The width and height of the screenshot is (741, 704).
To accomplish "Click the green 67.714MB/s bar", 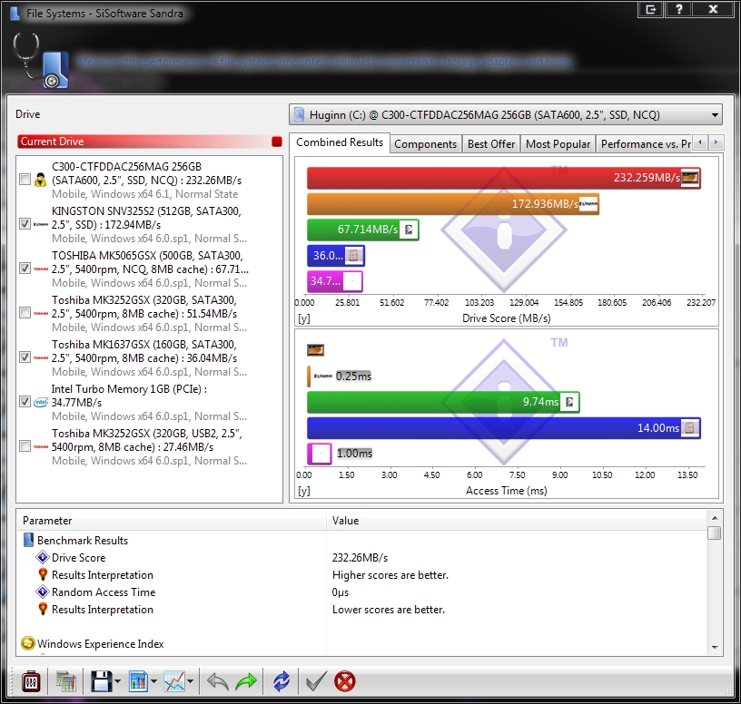I will 363,230.
